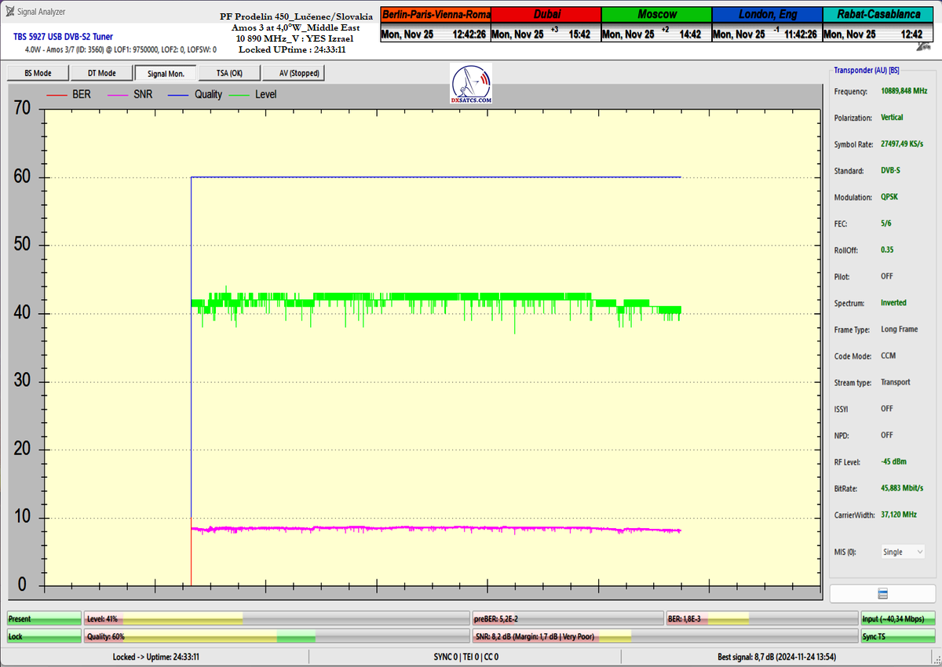
Task: Toggle the Lock status indicator
Action: 44,636
